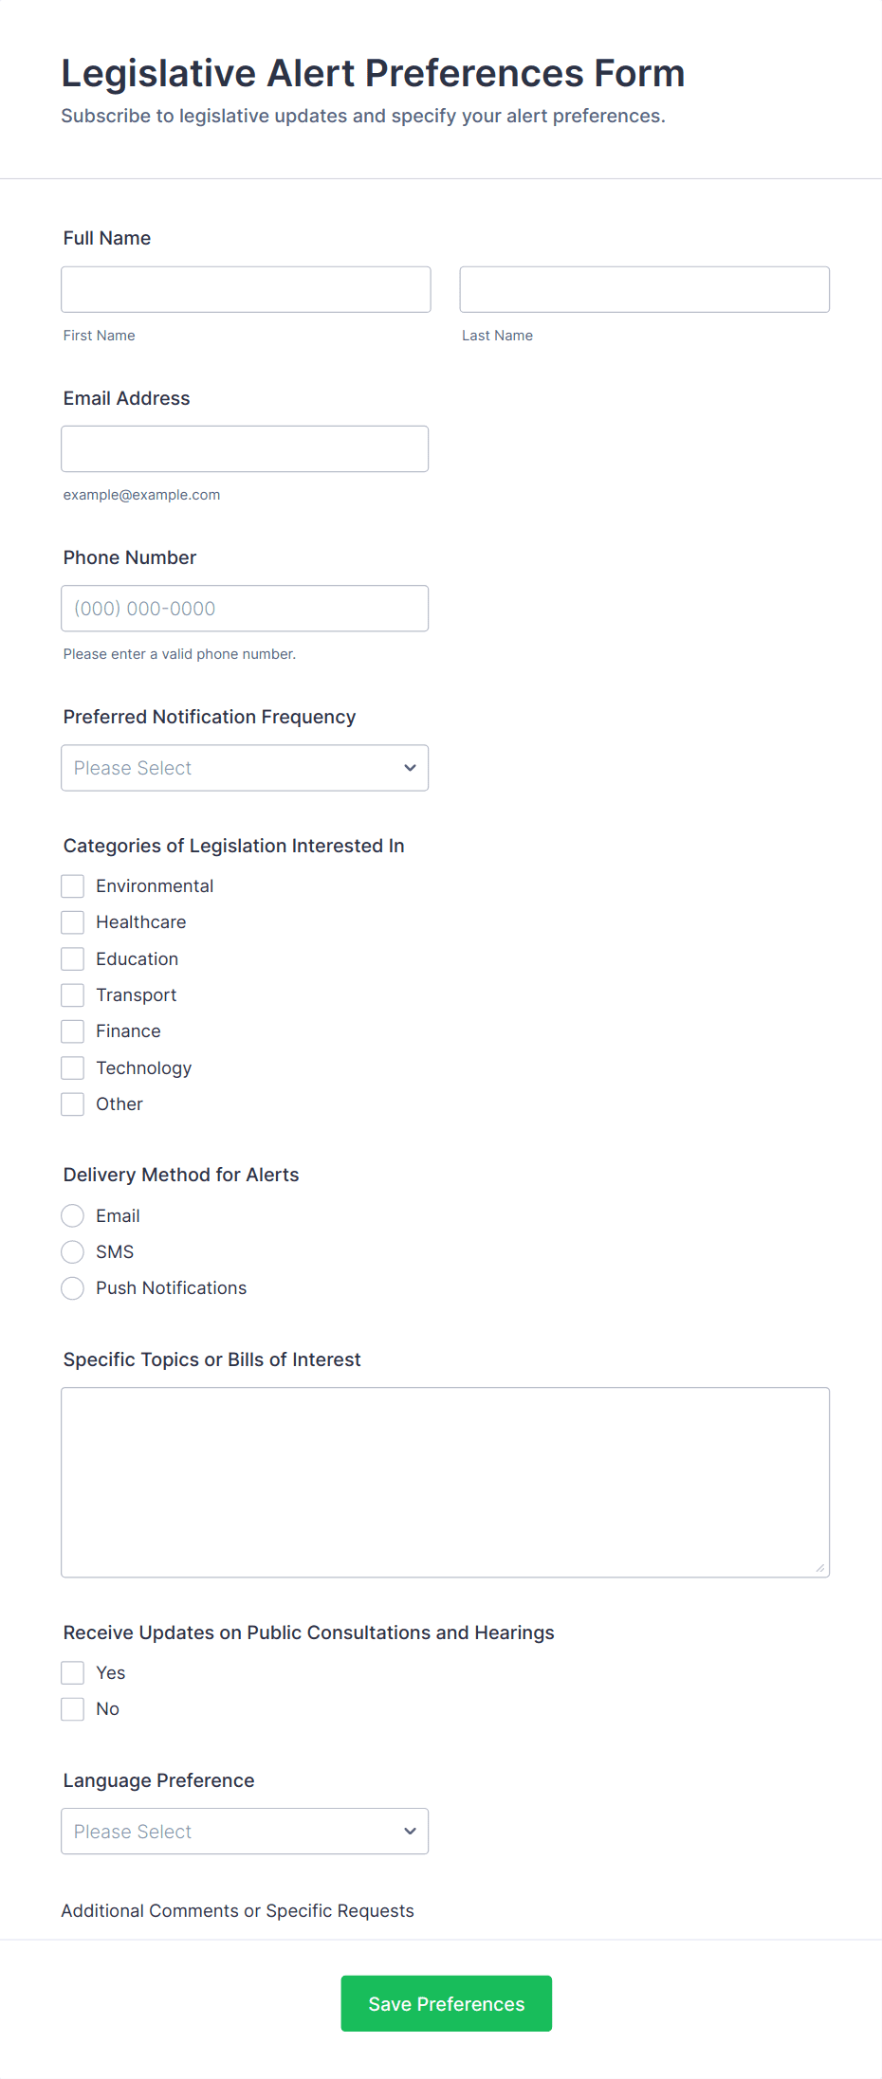Choose the SMS radio button
The image size is (882, 2079).
[73, 1252]
